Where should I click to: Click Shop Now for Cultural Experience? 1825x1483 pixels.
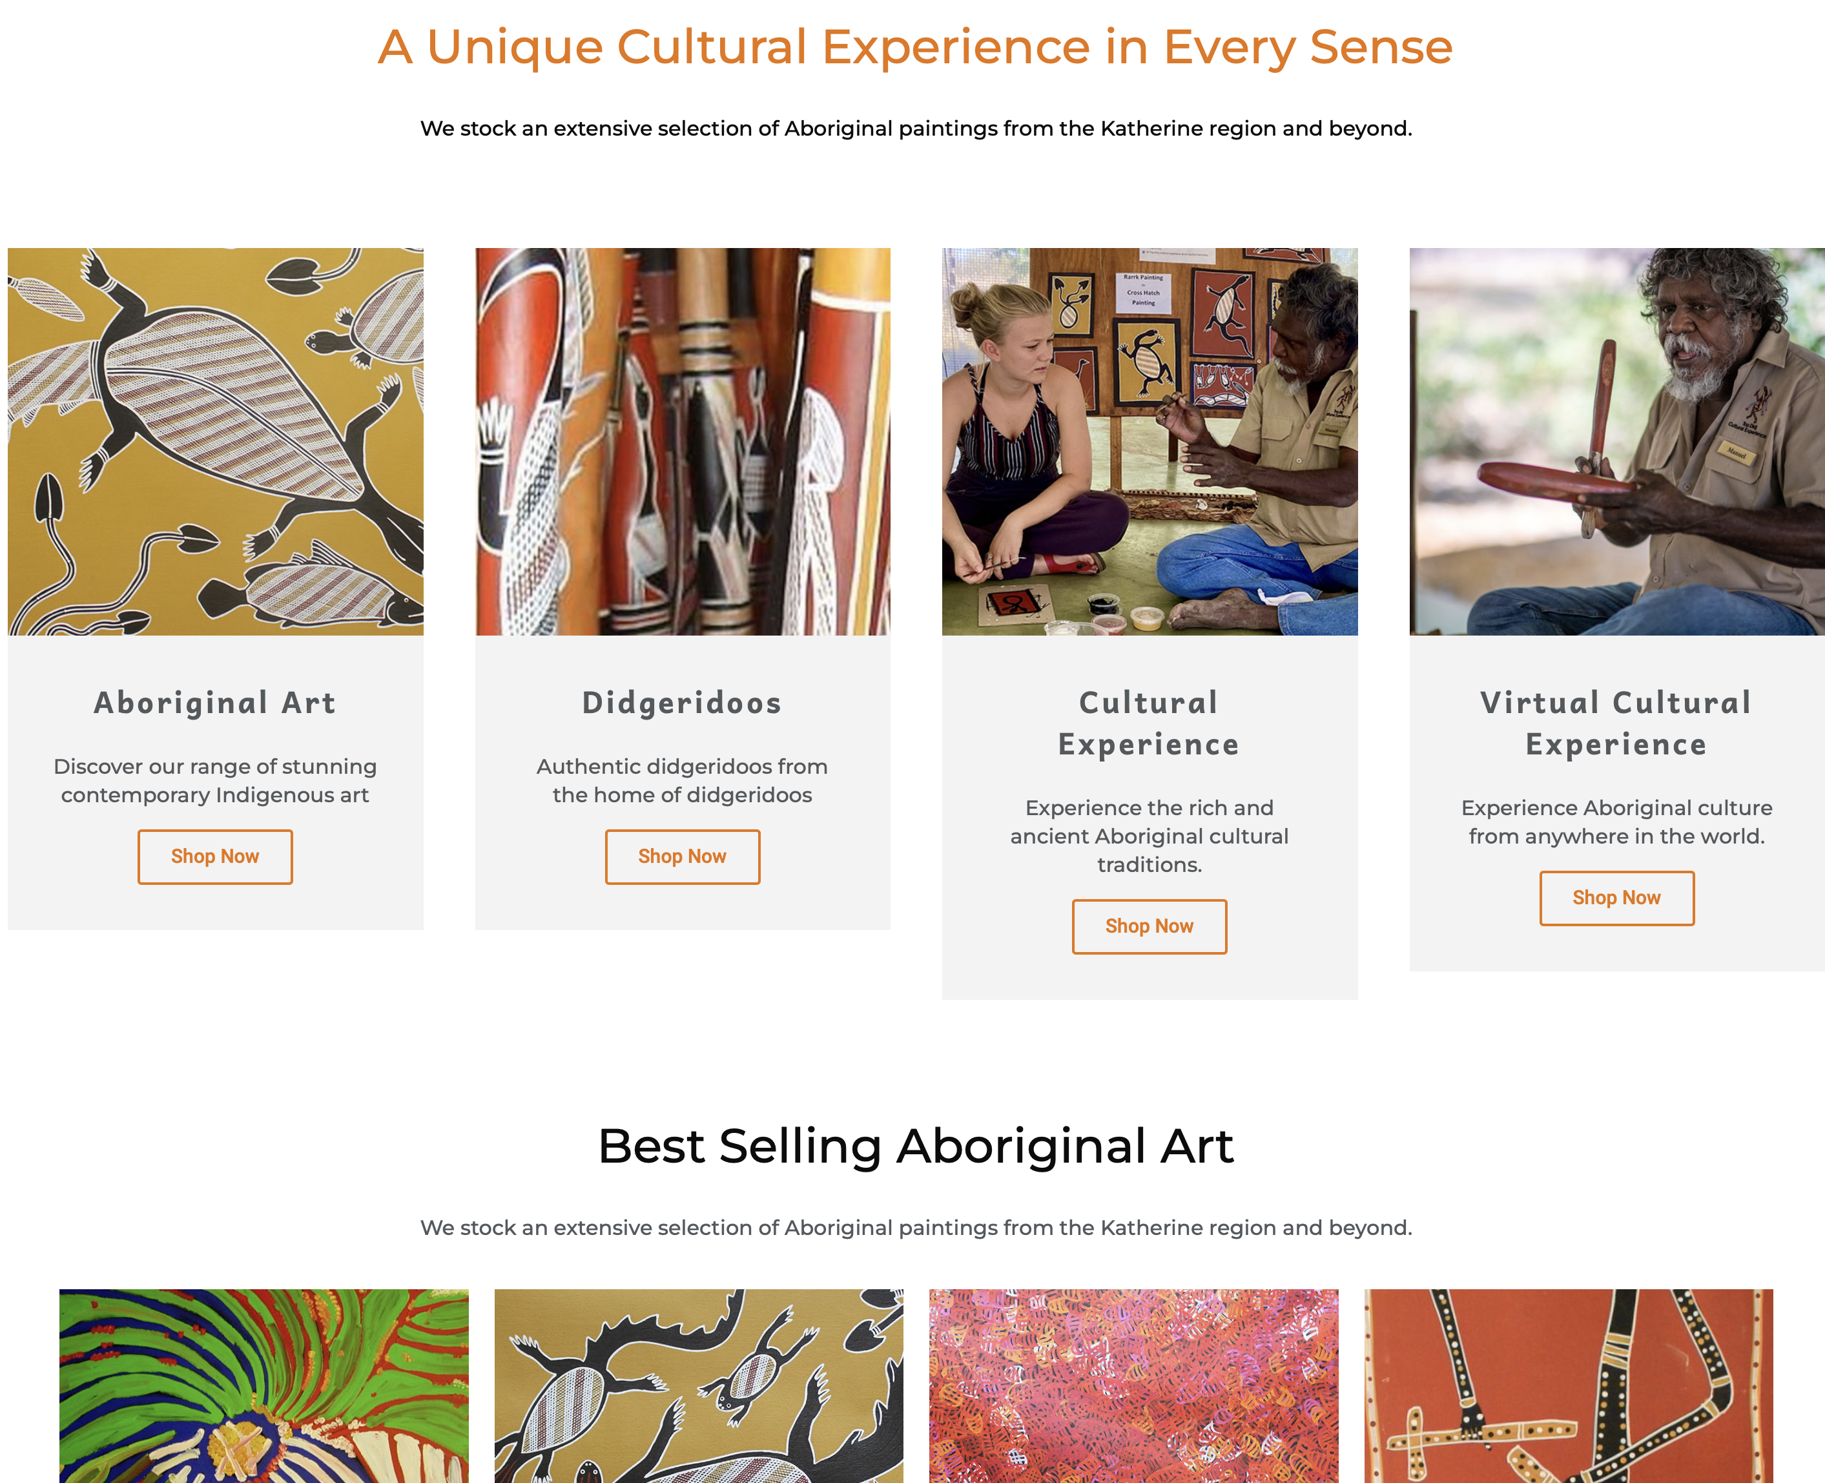point(1149,926)
